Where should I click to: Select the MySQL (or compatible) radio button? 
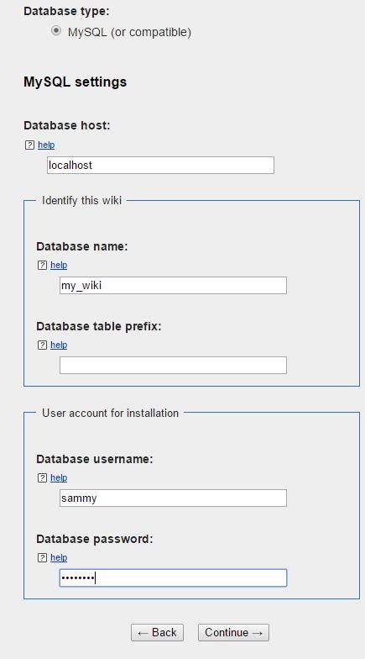(55, 31)
